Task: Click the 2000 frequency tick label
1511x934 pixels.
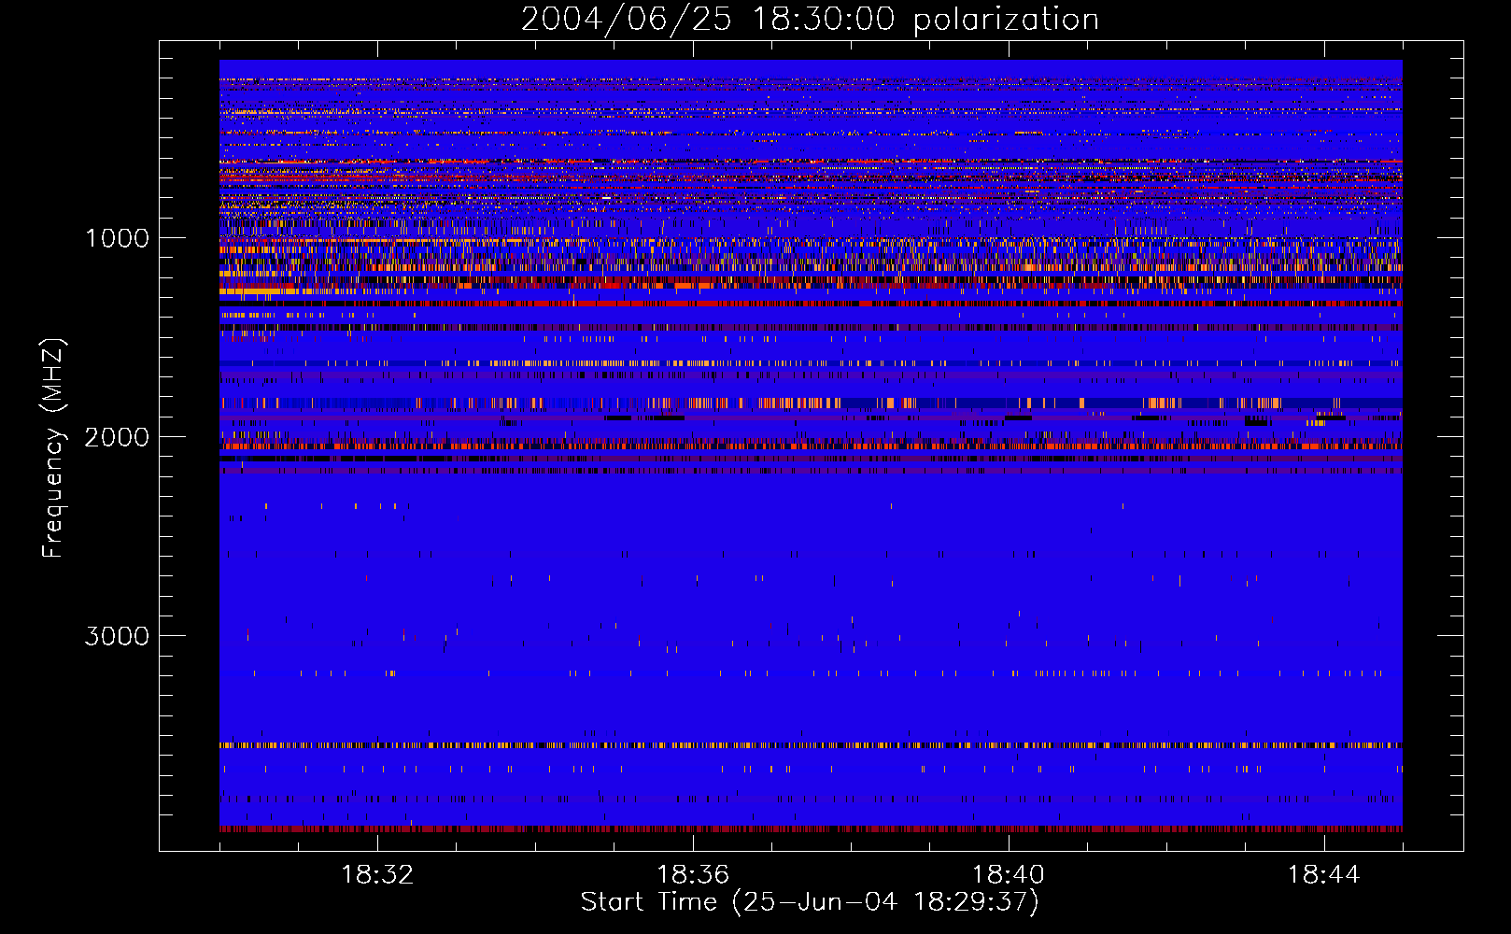Action: [117, 437]
